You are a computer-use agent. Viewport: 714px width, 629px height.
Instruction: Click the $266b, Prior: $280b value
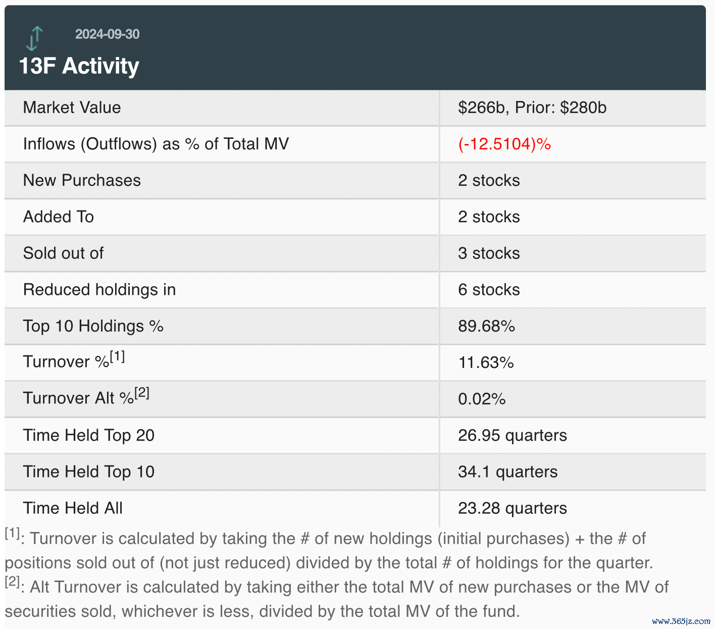tap(532, 108)
